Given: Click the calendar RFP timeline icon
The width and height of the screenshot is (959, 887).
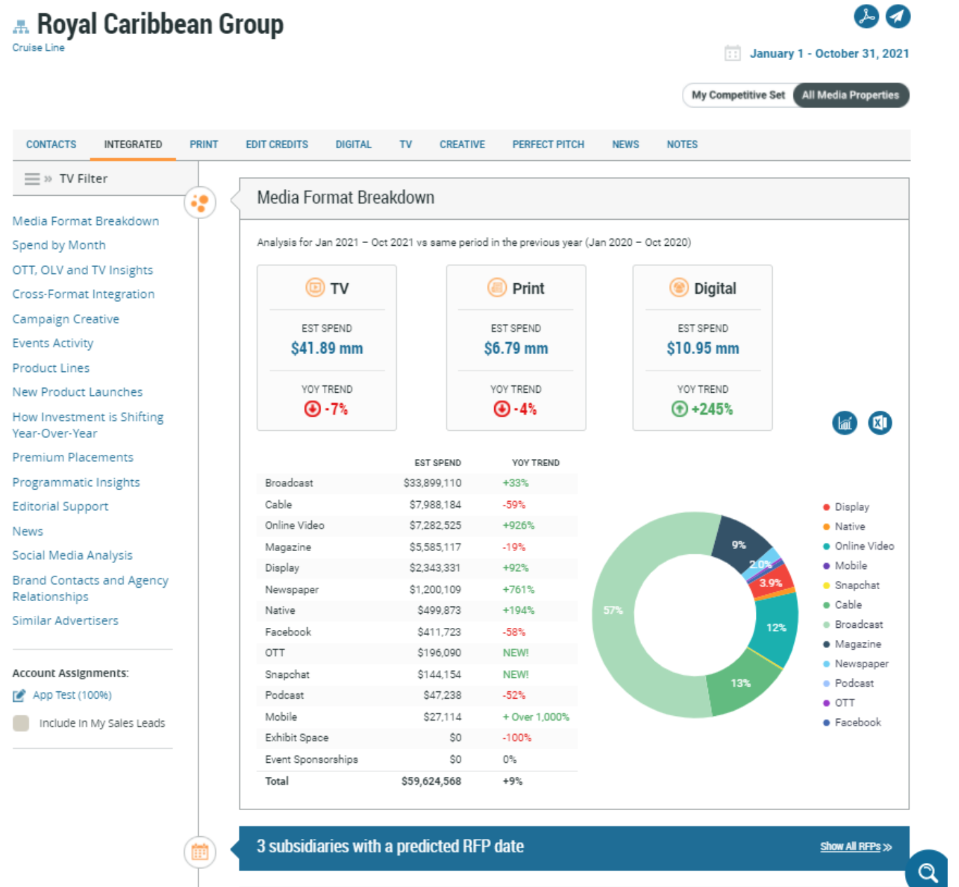Looking at the screenshot, I should coord(200,852).
